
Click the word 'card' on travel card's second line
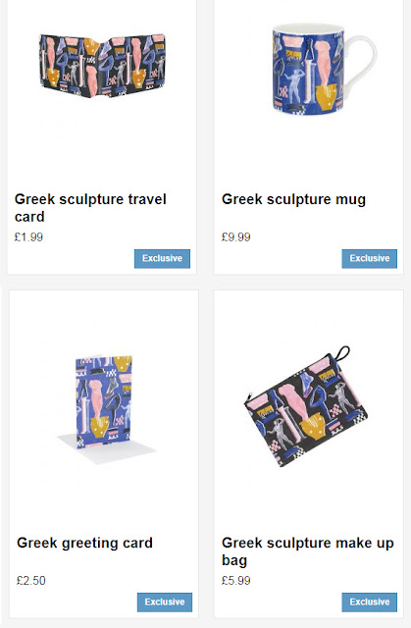[x=29, y=217]
